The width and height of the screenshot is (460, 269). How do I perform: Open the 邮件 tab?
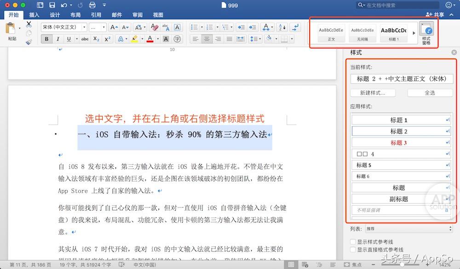coord(117,15)
